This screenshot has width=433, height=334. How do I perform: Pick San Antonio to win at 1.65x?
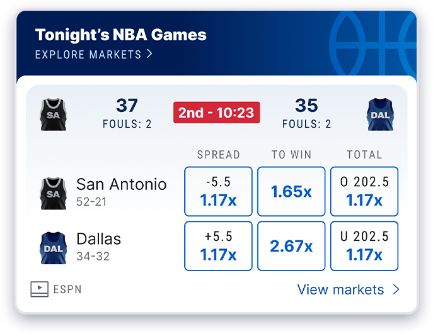point(291,191)
